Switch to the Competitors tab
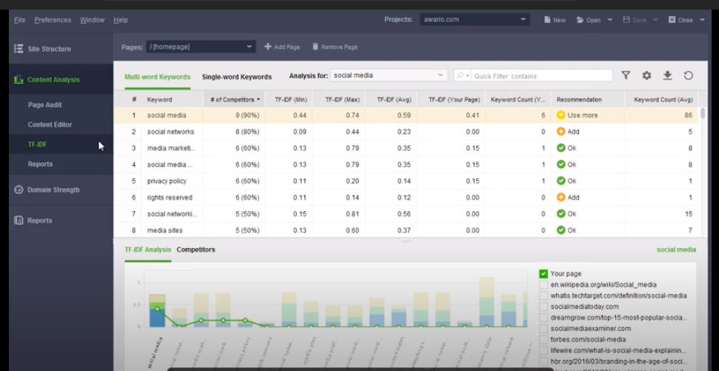Viewport: 719px width, 371px height. (x=195, y=250)
